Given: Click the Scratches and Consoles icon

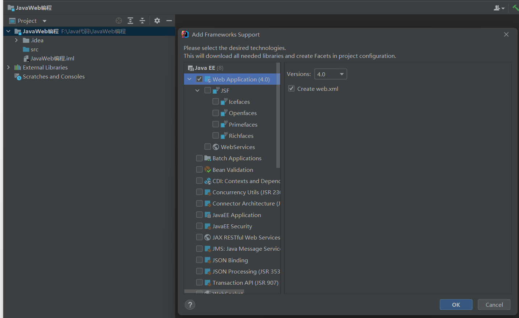Looking at the screenshot, I should pos(18,77).
